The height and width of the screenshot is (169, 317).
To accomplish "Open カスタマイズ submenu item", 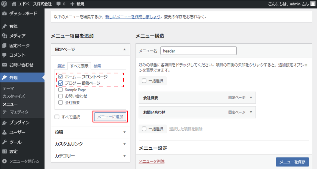I will [x=14, y=96].
